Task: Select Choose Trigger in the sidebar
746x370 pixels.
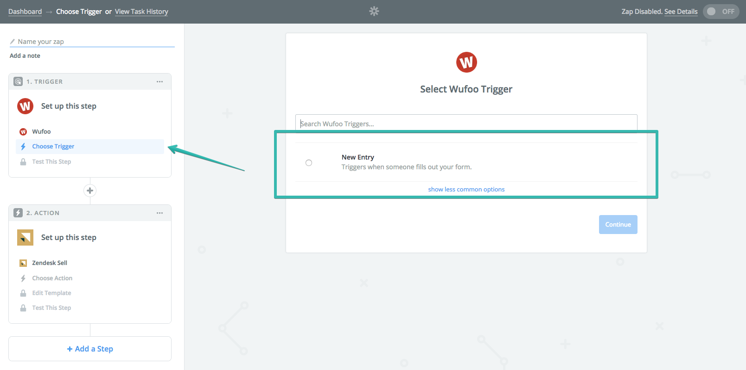Action: pos(53,147)
